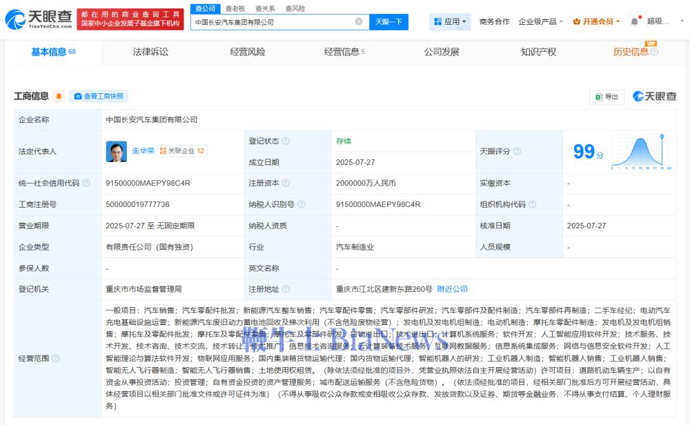Select the 有限责任公司（国有独资）type text
The image size is (690, 425).
(x=150, y=247)
